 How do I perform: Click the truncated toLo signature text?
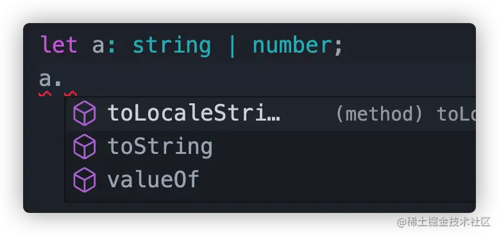coord(457,114)
